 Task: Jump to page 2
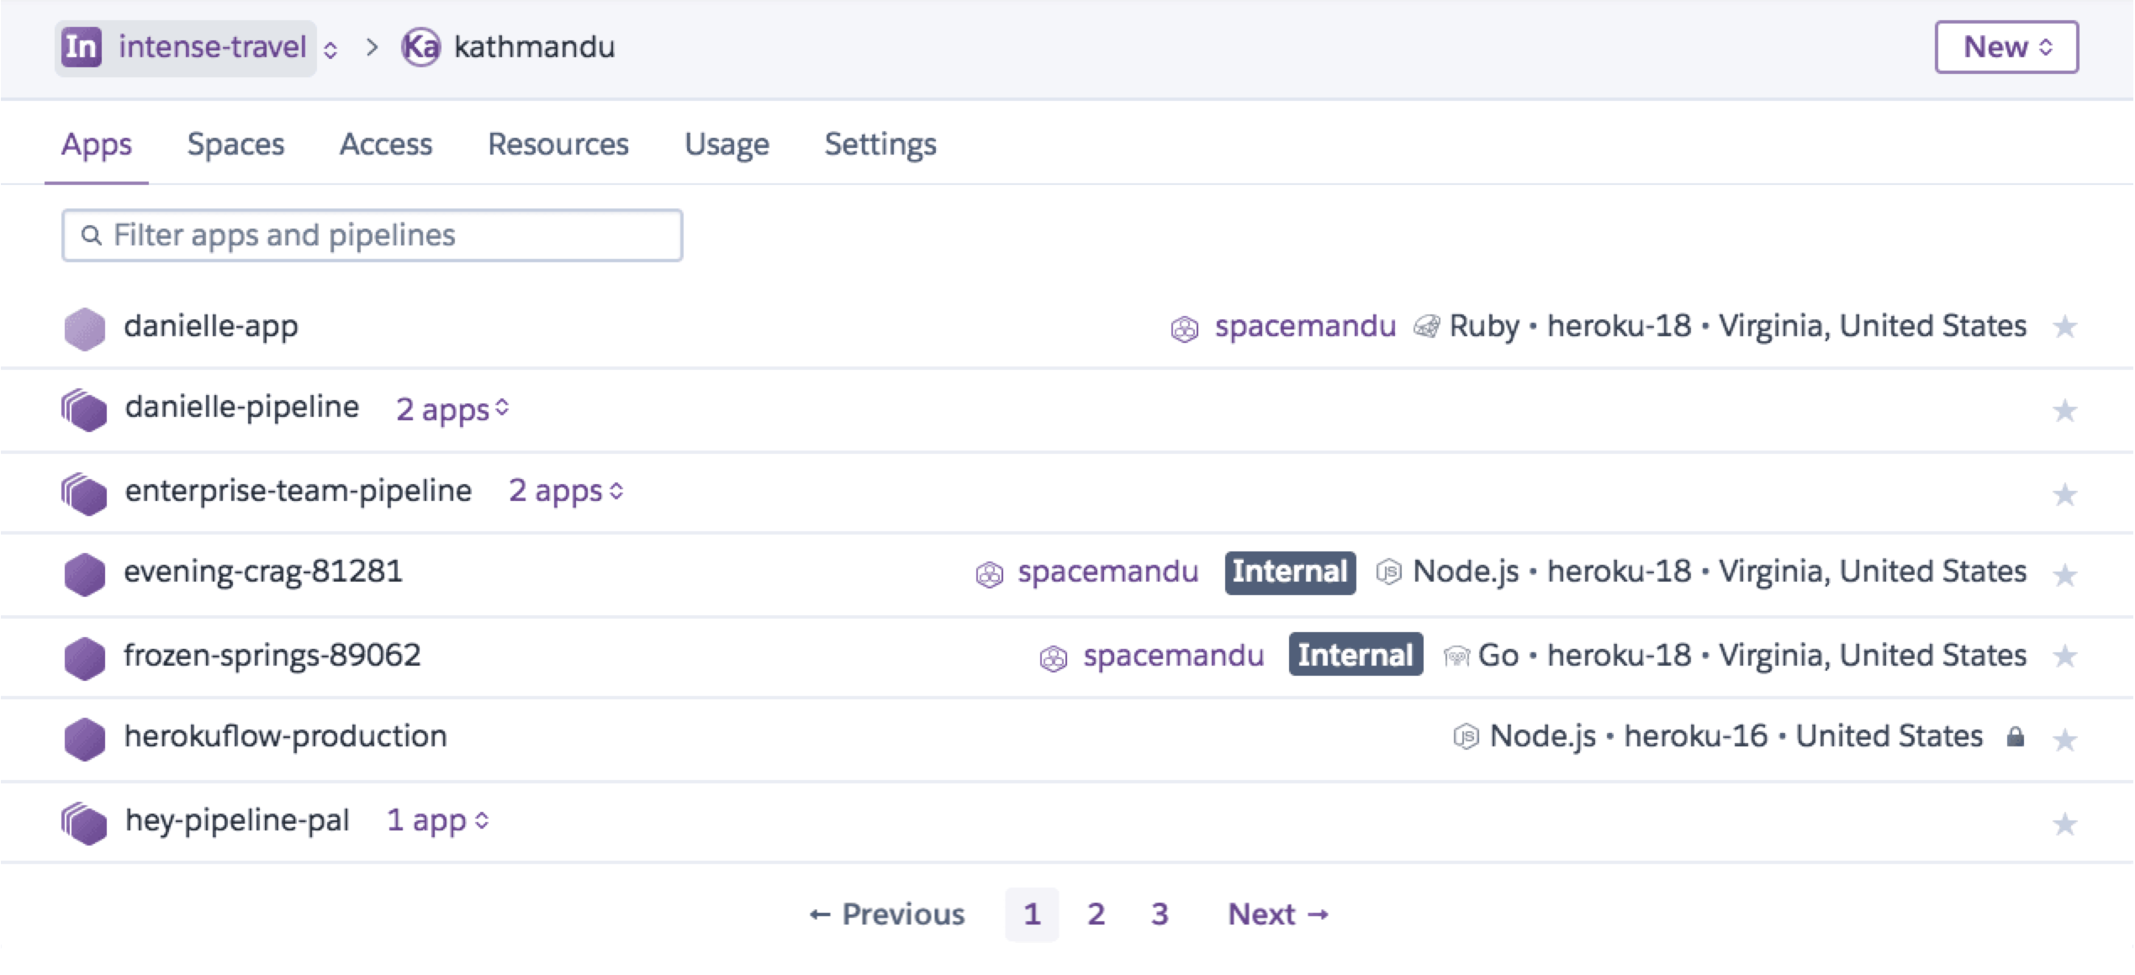[x=1096, y=914]
